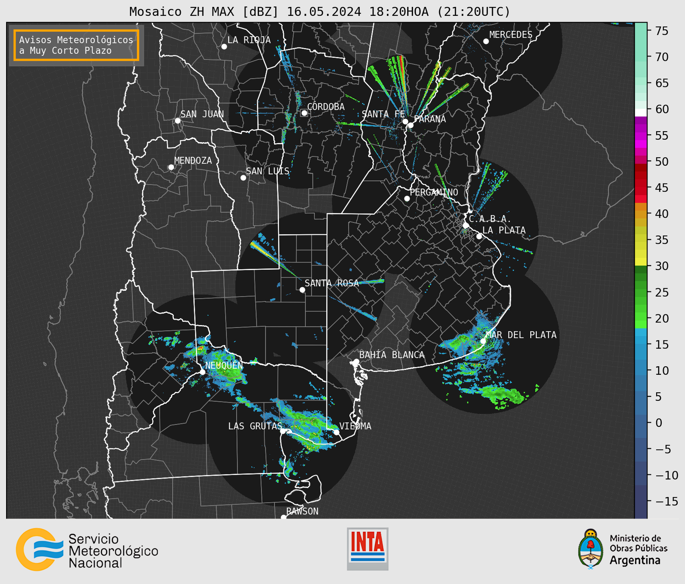Select the CÓRDOBA city marker

click(304, 113)
